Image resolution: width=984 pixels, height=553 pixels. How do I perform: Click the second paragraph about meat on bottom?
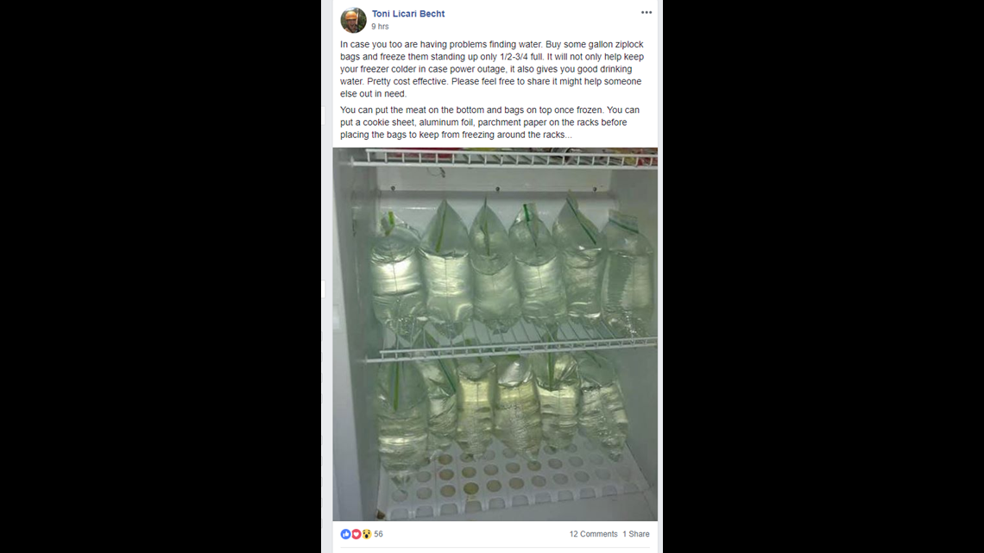click(x=490, y=123)
